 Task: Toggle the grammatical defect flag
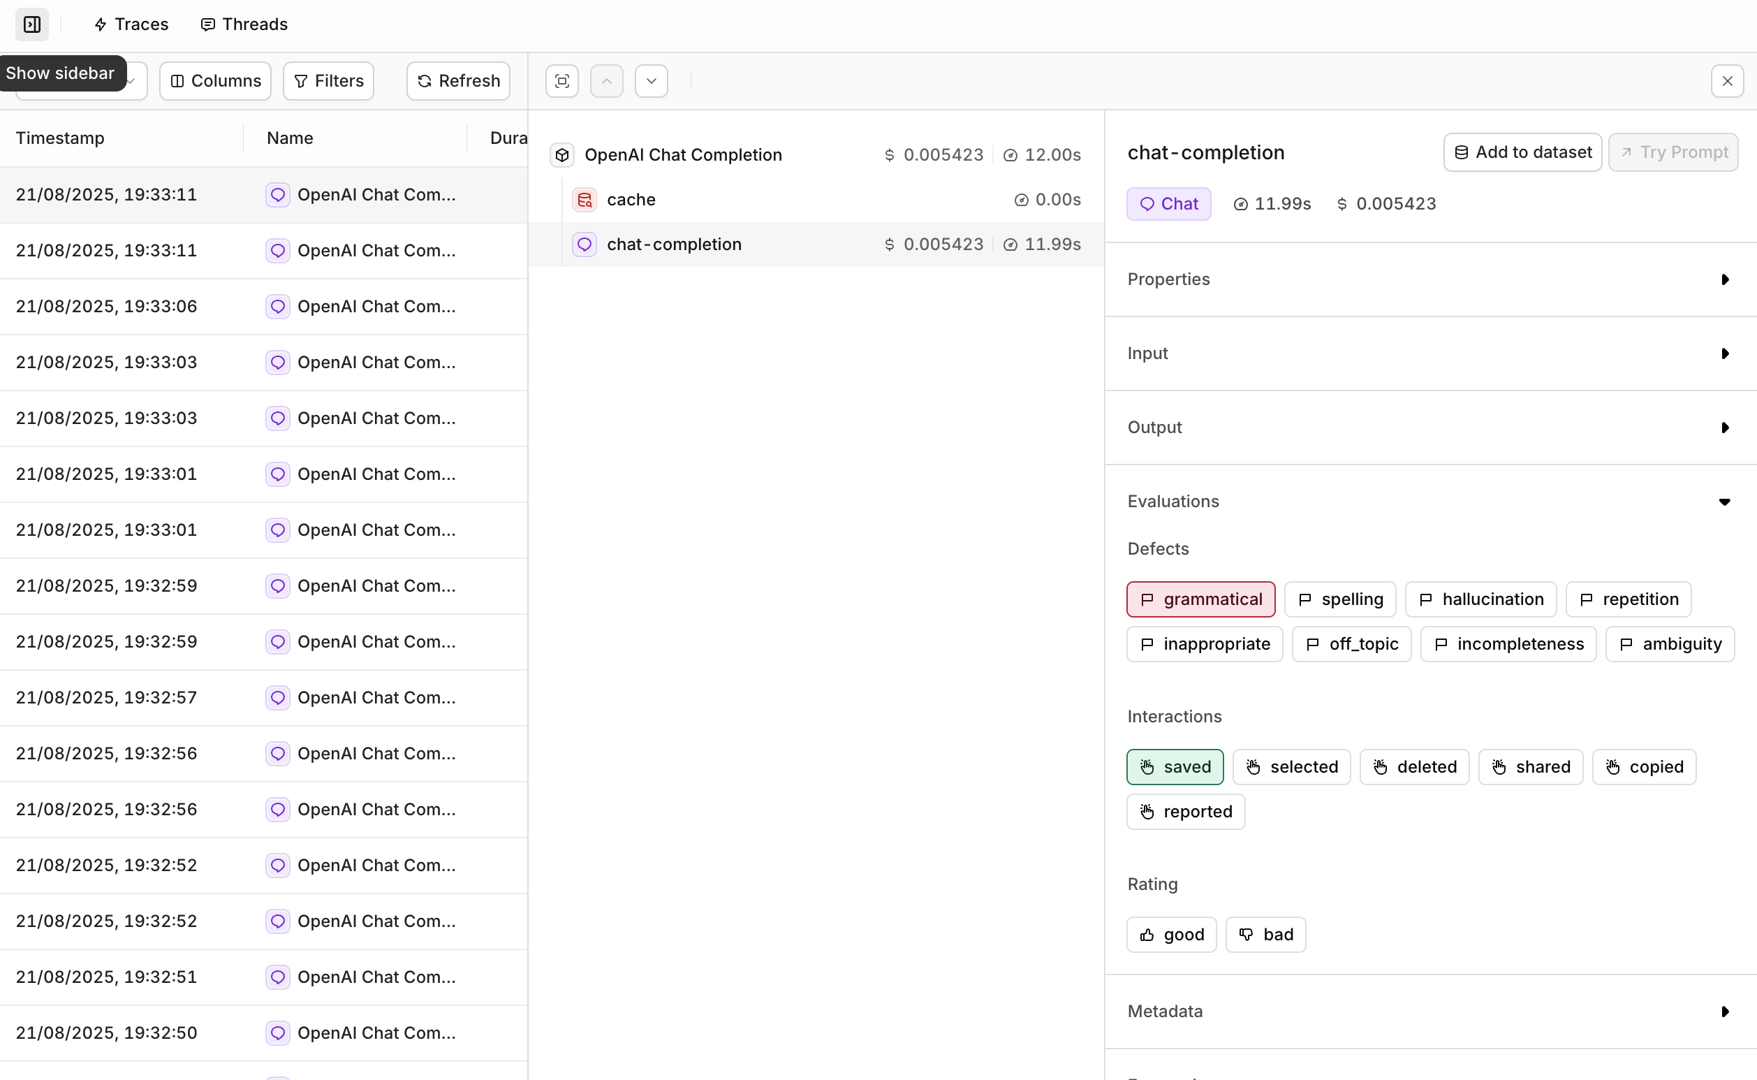1200,599
